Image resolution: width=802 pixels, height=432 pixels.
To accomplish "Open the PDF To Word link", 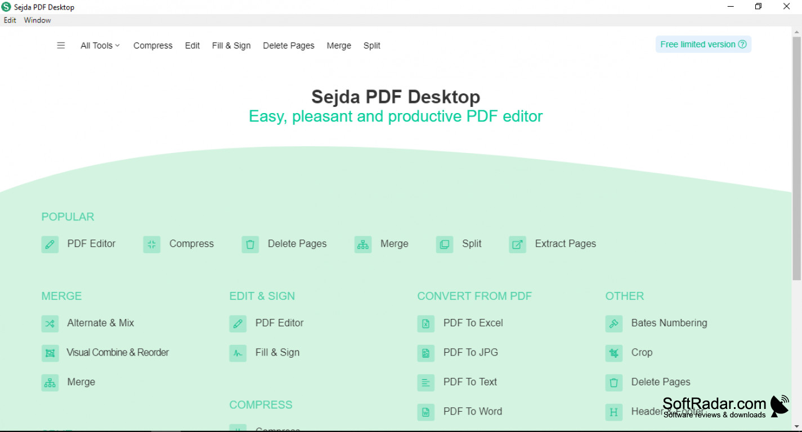I will 473,412.
